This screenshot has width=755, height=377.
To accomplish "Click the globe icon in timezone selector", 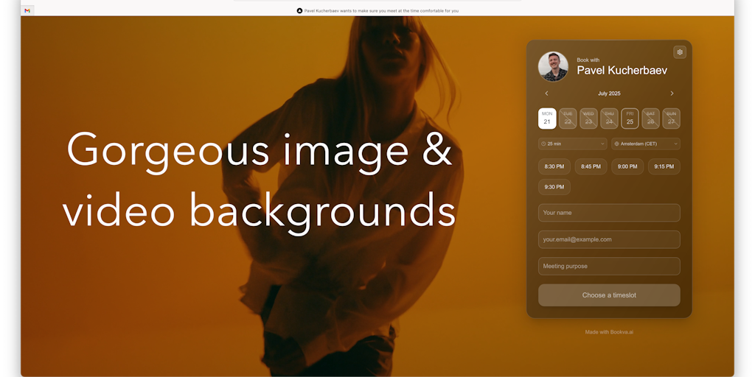I will click(617, 144).
